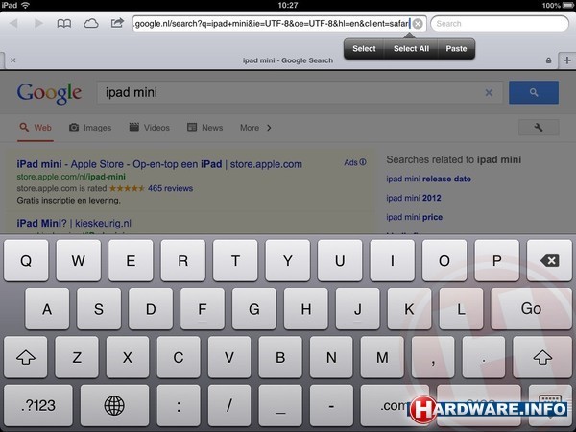This screenshot has width=576, height=432.
Task: Open the store.apple.com/nl/ipad-mini green URL
Action: 71,177
